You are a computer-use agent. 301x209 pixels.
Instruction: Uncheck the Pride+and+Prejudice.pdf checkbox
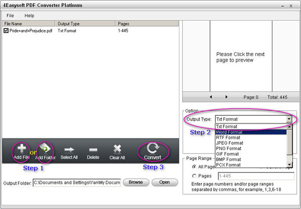(x=6, y=30)
